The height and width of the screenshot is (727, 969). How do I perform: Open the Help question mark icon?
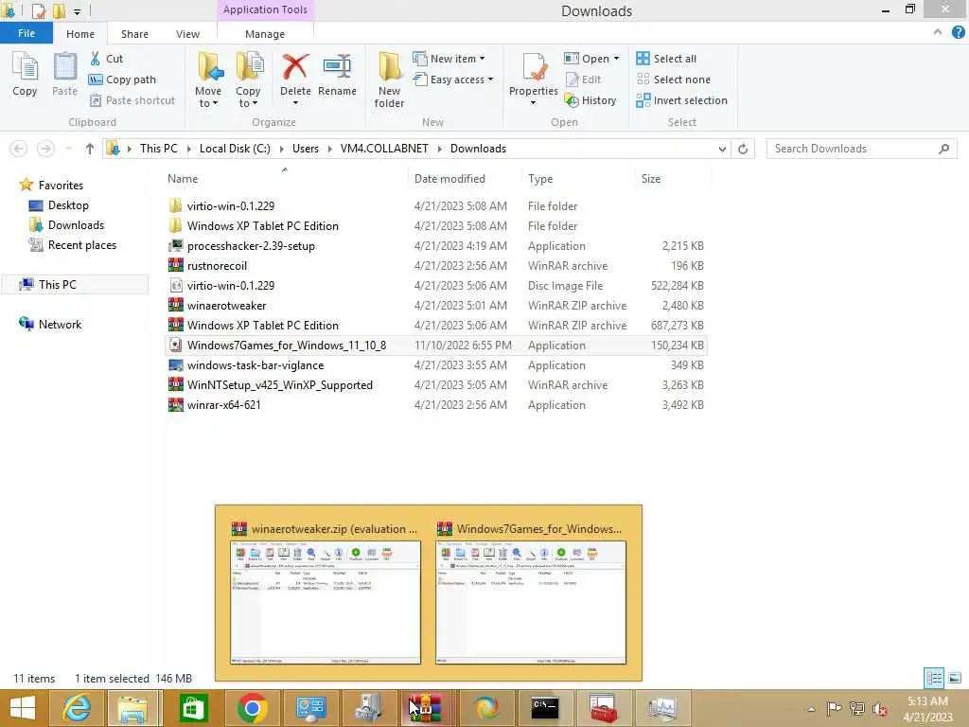[x=958, y=33]
